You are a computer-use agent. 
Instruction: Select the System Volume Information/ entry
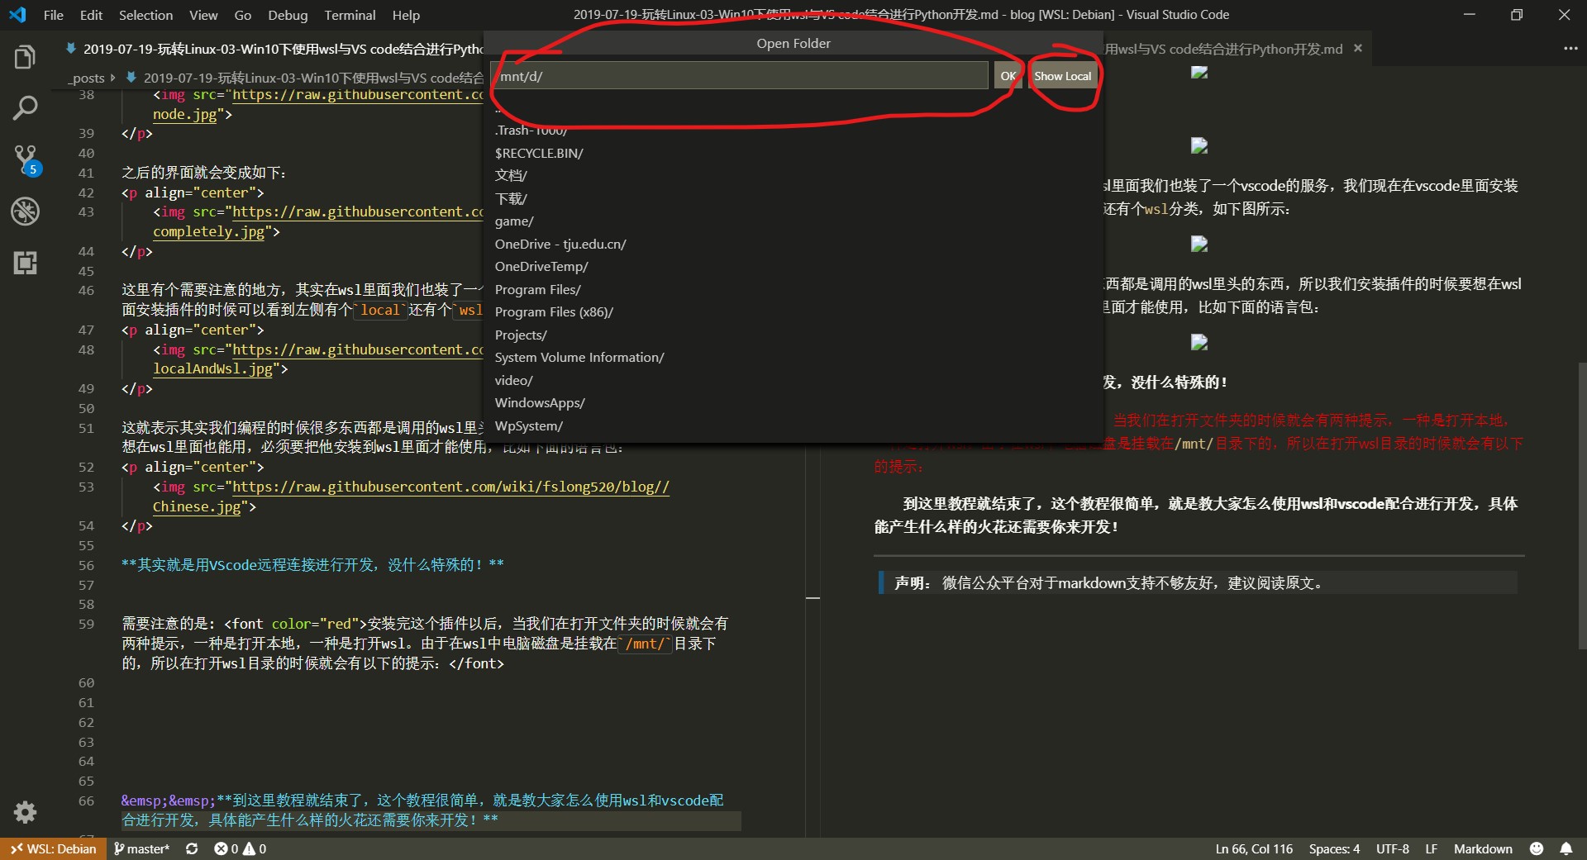pyautogui.click(x=793, y=357)
